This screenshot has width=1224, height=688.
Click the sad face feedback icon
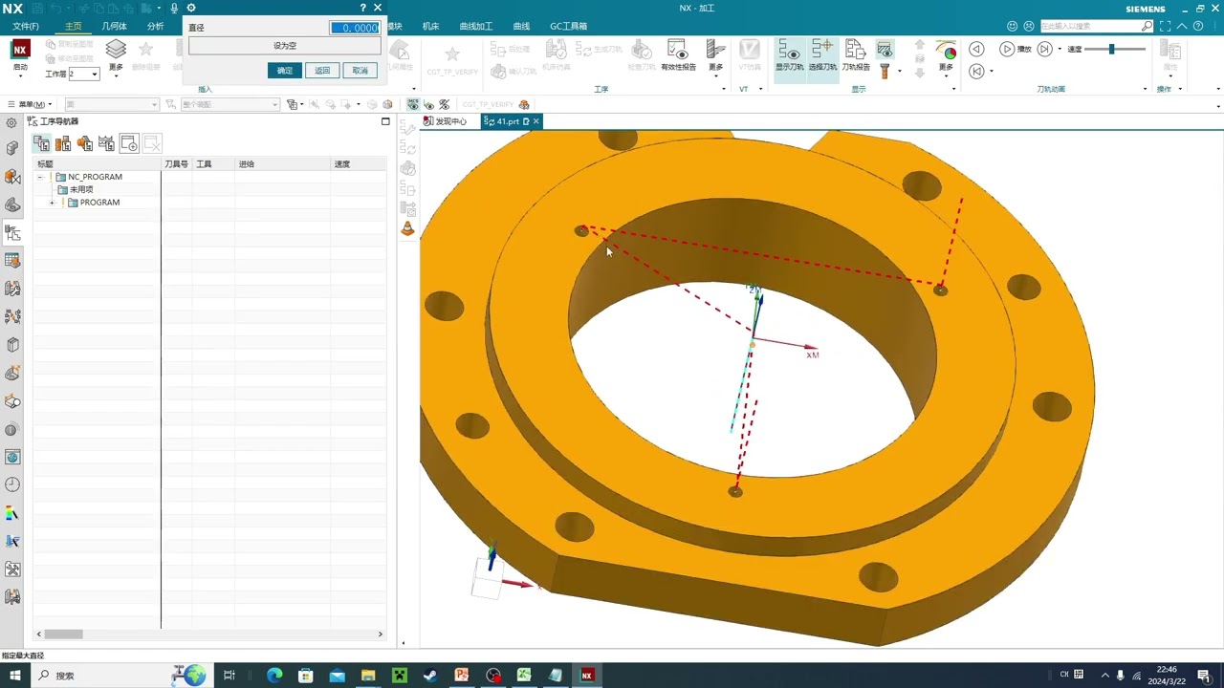tap(1029, 26)
